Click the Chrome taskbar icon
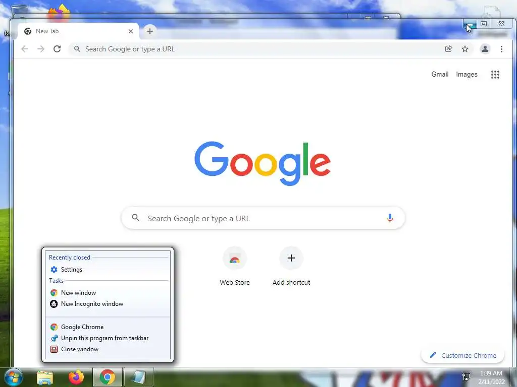This screenshot has width=517, height=387. [108, 377]
